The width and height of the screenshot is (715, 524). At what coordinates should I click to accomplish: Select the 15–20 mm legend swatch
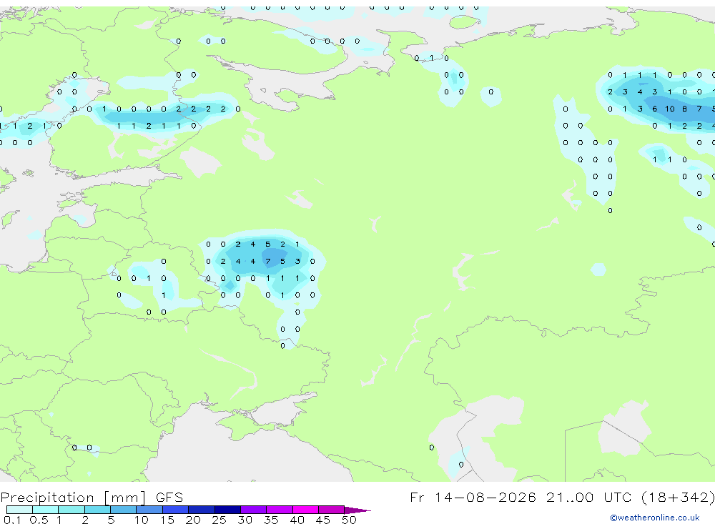[x=175, y=510]
